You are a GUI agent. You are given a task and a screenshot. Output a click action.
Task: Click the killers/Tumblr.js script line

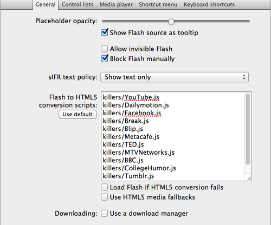pos(128,176)
